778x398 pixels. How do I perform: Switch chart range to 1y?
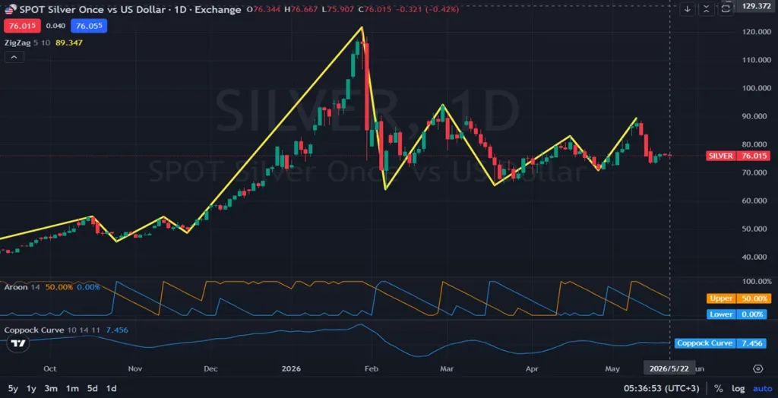(31, 388)
